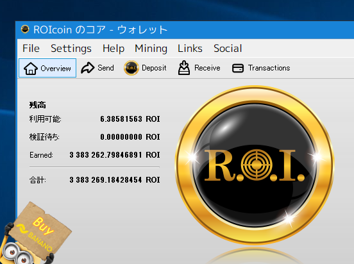Click the window title ROIcoin のコア - ウォレット
The width and height of the screenshot is (354, 264).
pyautogui.click(x=100, y=29)
